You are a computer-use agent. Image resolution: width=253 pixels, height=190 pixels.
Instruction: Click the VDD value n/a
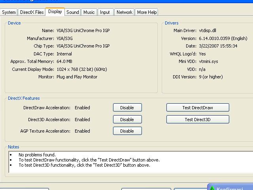pos(202,69)
